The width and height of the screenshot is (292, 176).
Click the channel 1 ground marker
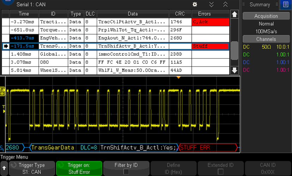click(x=2, y=92)
